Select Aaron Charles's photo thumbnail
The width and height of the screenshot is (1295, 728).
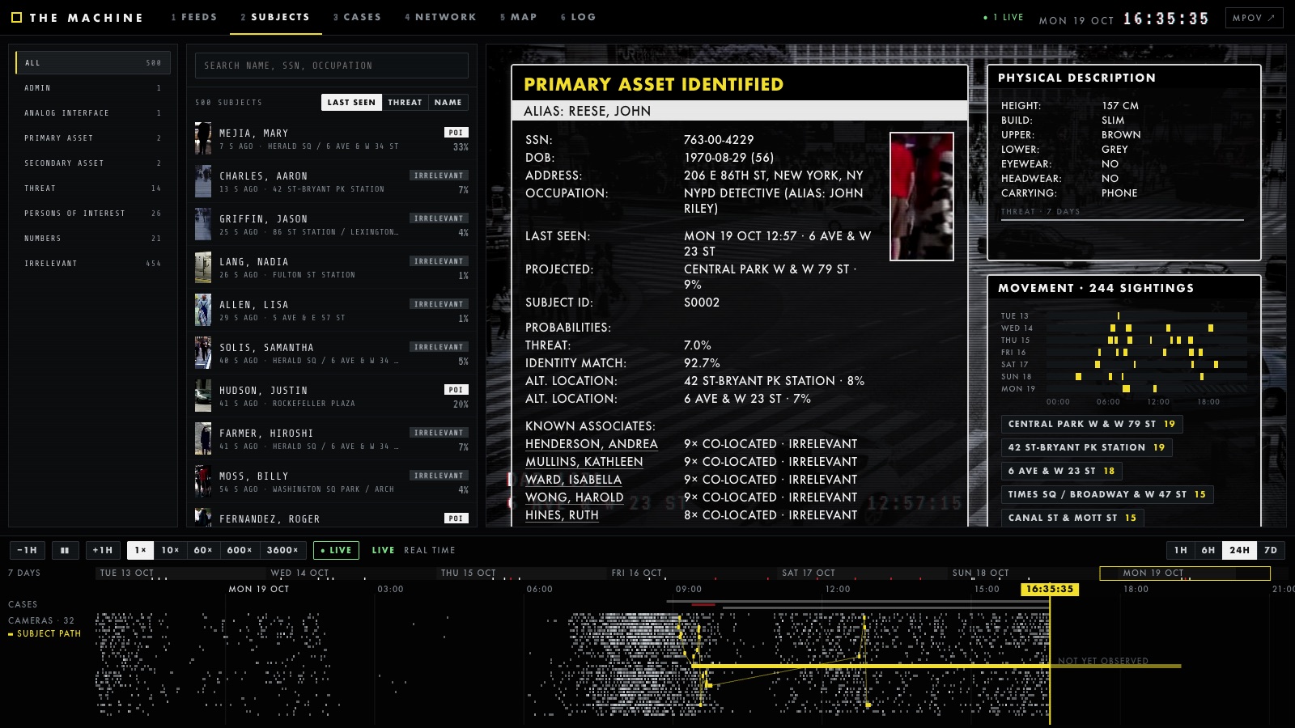tap(203, 182)
